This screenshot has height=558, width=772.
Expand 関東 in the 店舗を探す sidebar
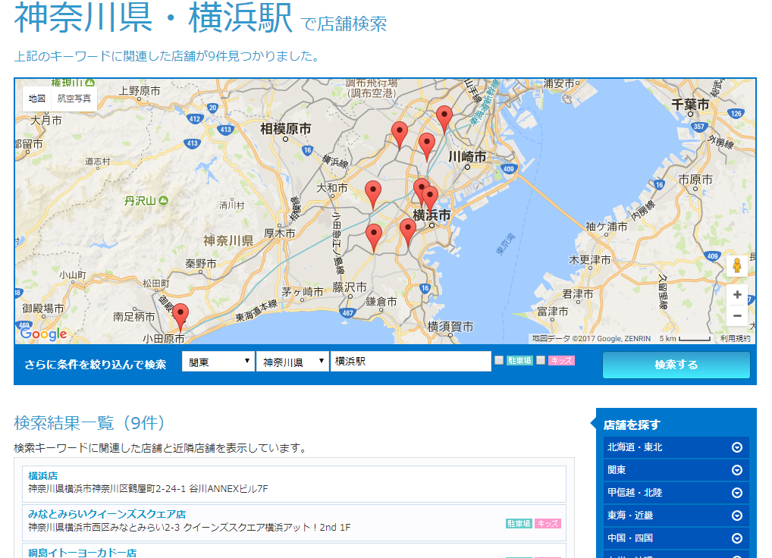coord(676,470)
